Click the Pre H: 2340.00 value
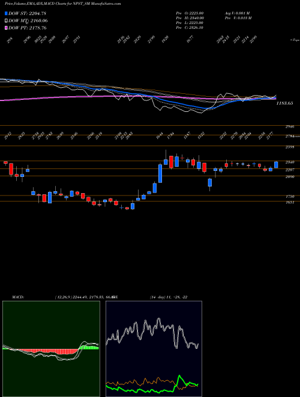300x397 pixels. [190, 17]
